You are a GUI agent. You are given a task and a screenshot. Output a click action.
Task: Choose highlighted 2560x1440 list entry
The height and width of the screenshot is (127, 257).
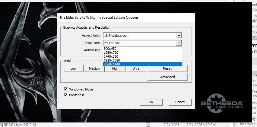pyautogui.click(x=142, y=64)
